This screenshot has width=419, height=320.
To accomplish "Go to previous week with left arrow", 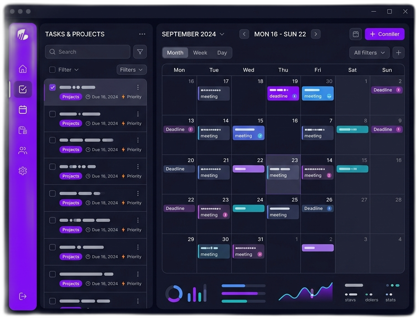I will click(x=244, y=34).
